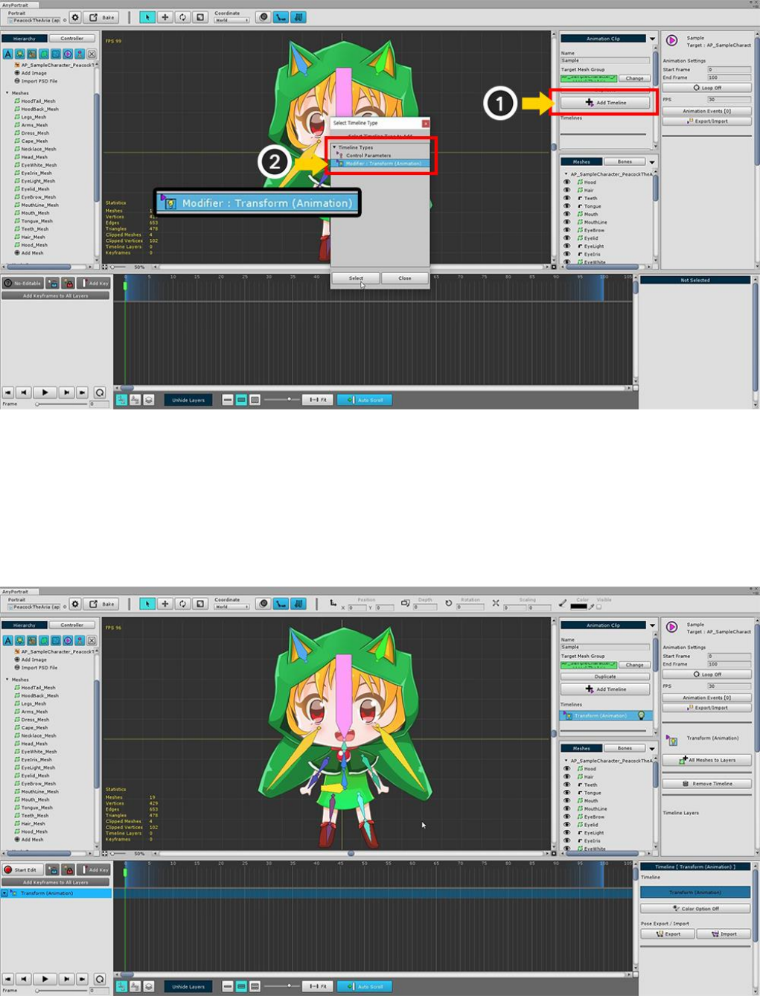Adjust timeline zoom slider in upper screenshot

(x=289, y=400)
